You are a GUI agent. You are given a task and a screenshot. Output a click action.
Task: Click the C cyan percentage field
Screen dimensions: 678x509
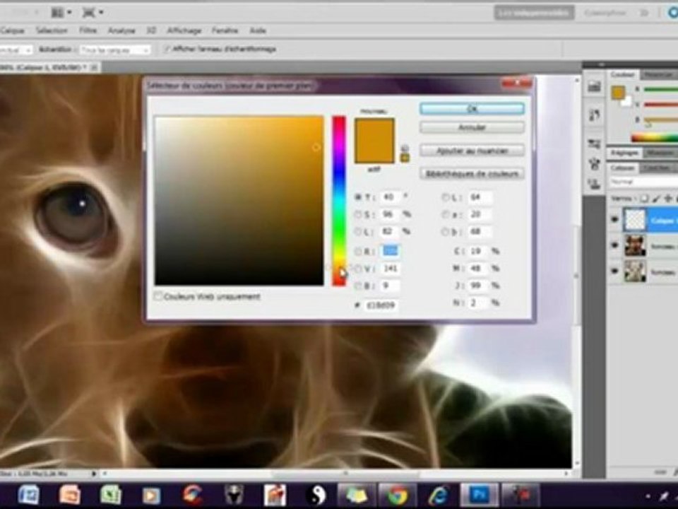(479, 251)
